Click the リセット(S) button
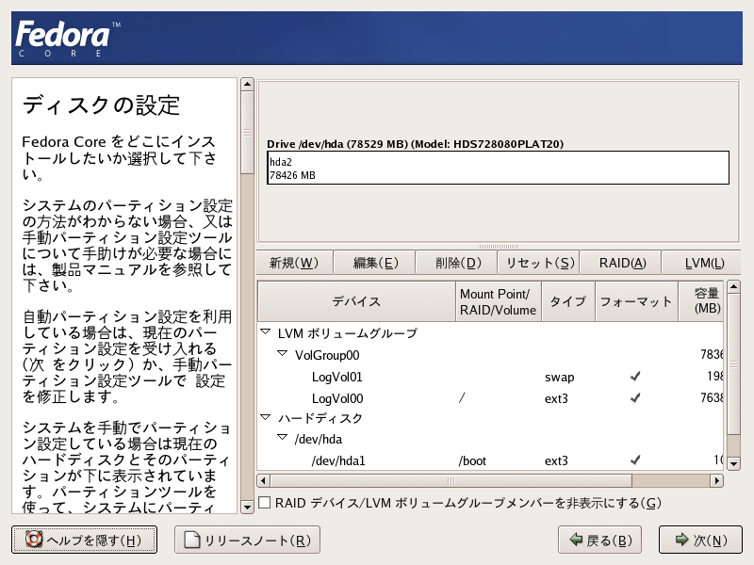754x565 pixels. point(539,263)
